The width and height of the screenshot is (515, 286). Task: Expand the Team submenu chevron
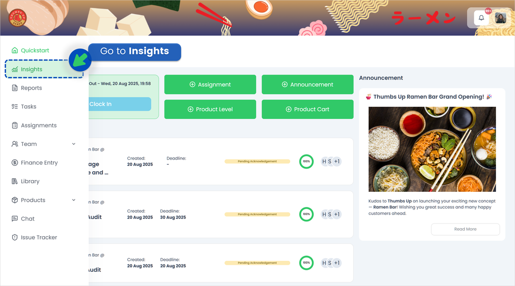(74, 144)
